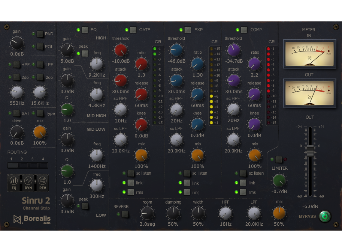The height and width of the screenshot is (252, 342).
Task: Click the 15.6KHz LPF frequency knob
Action: 40,92
